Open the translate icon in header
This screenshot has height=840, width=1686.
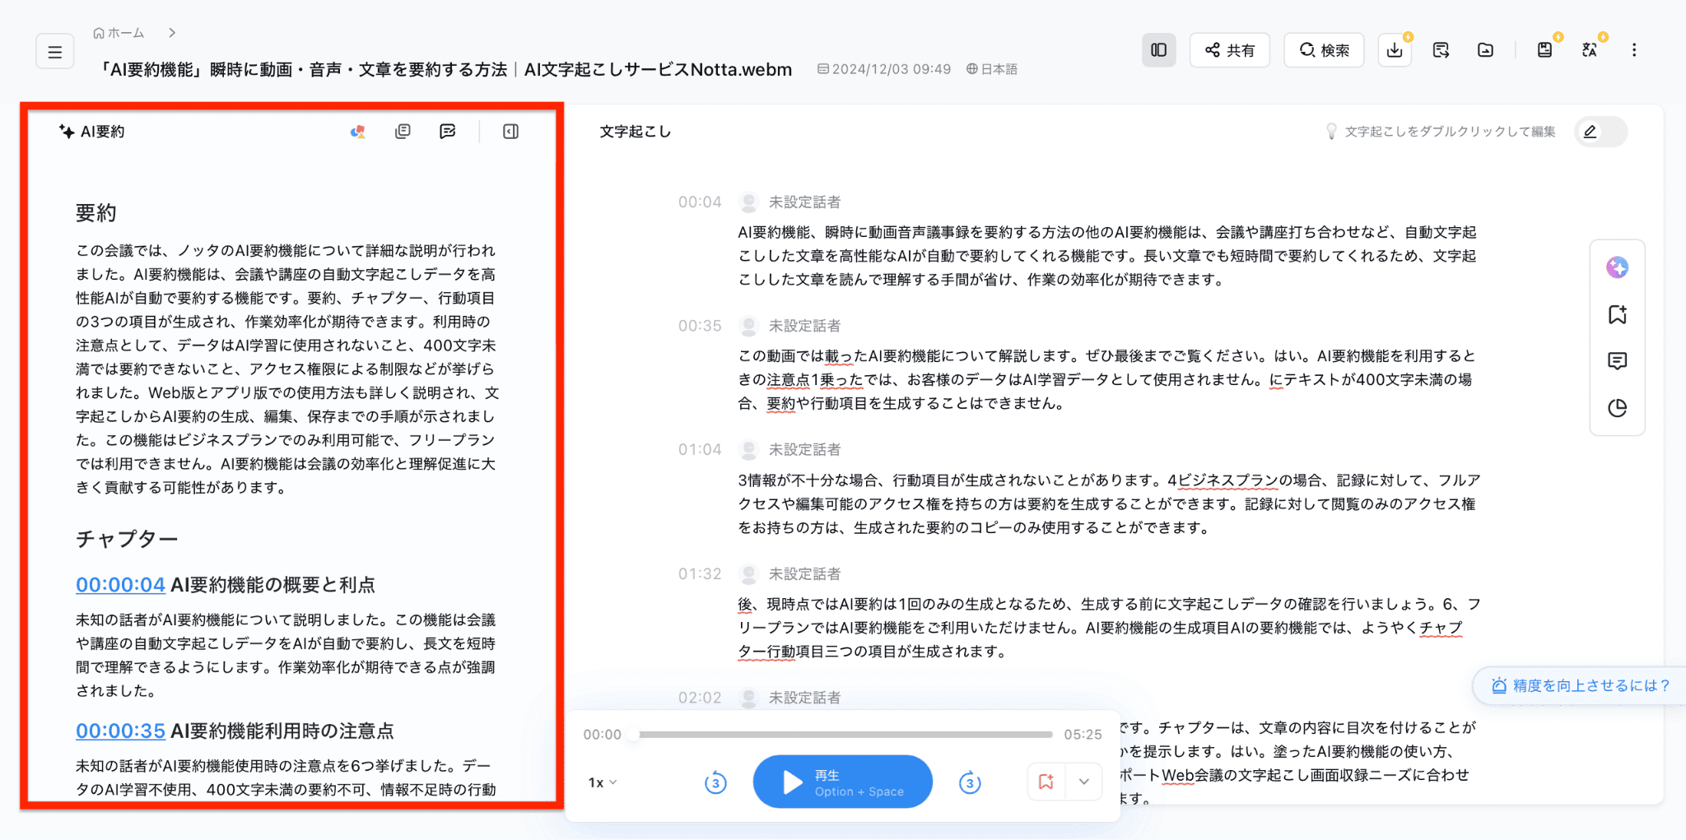[1590, 50]
